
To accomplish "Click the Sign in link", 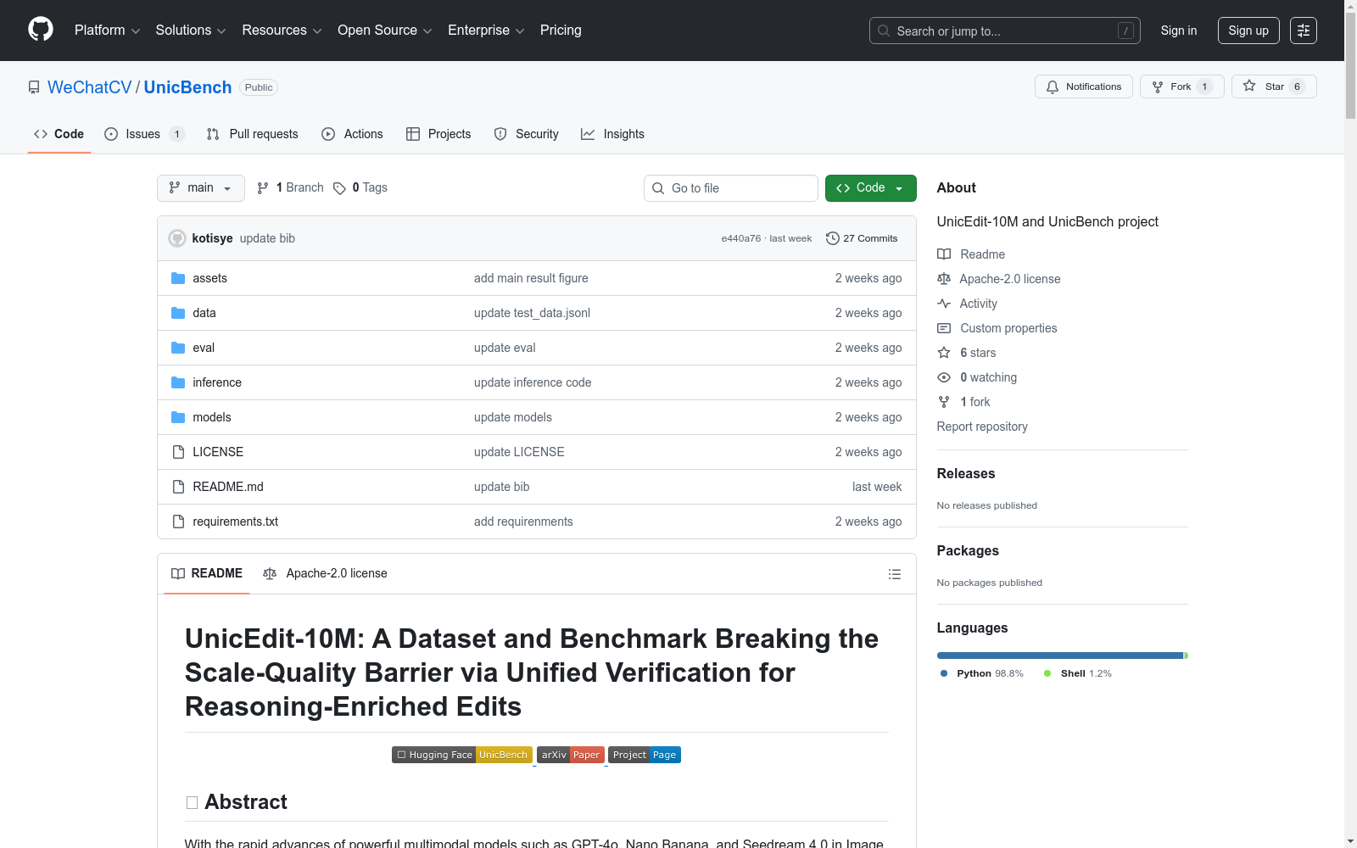I will coord(1179,31).
